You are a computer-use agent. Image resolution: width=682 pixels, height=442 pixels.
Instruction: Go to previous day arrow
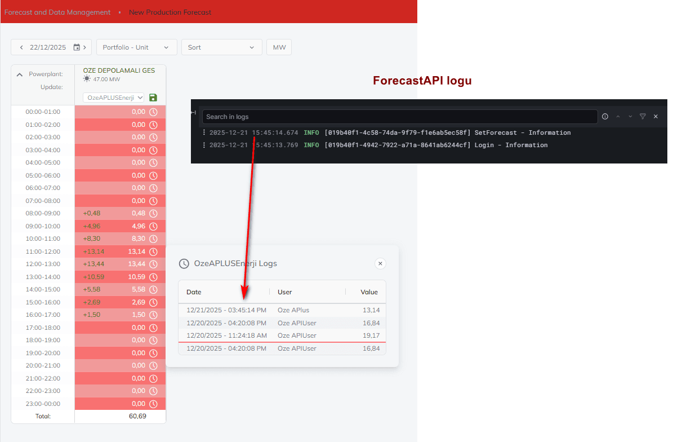[21, 47]
